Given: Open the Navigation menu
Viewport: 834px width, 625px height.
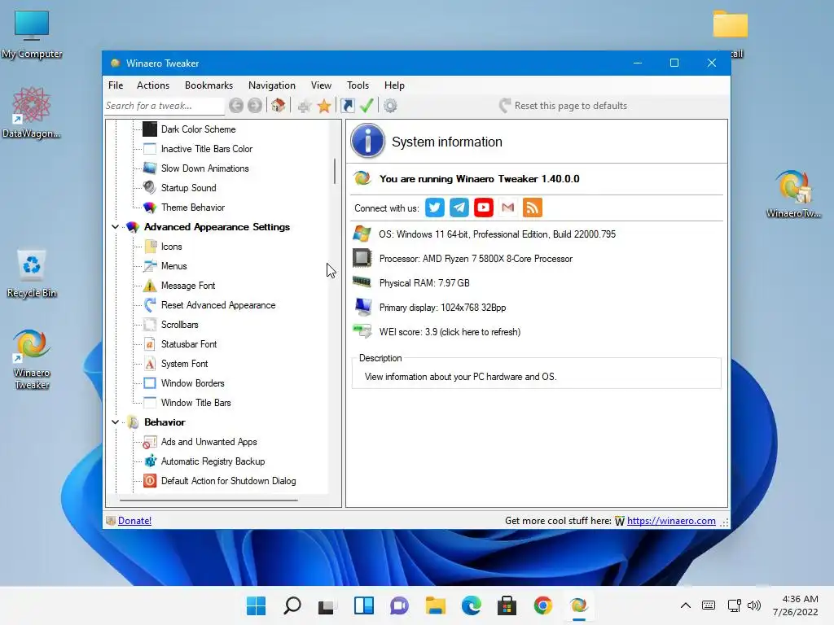Looking at the screenshot, I should (272, 85).
